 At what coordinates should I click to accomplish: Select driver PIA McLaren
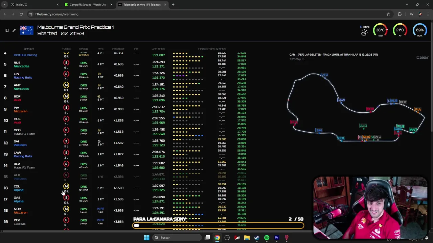tap(20, 109)
